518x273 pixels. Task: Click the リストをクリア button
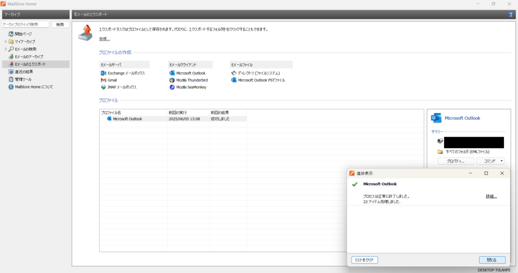[x=364, y=260]
